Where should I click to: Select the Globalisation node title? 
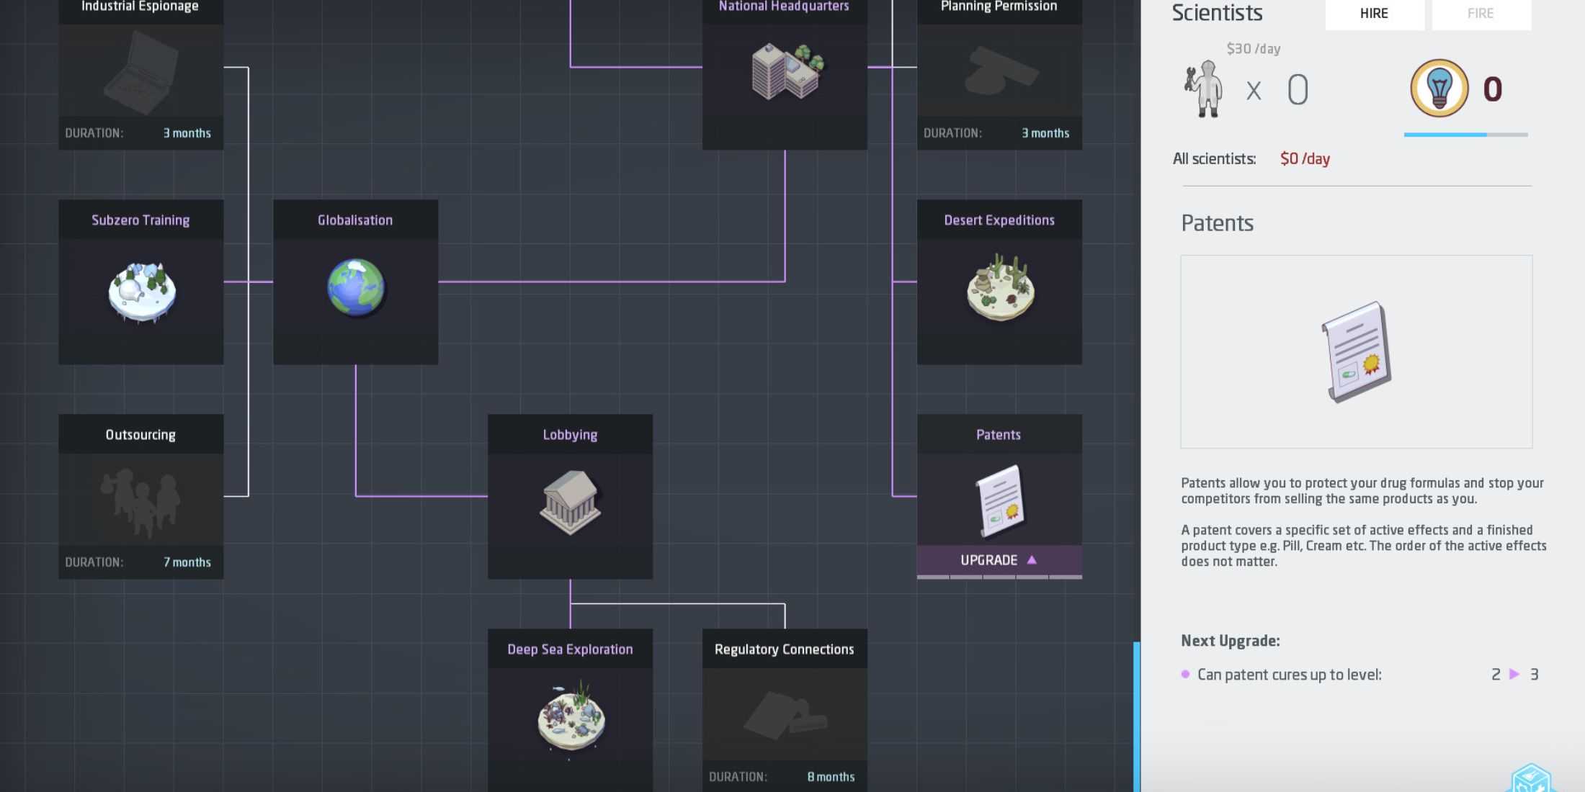click(355, 220)
